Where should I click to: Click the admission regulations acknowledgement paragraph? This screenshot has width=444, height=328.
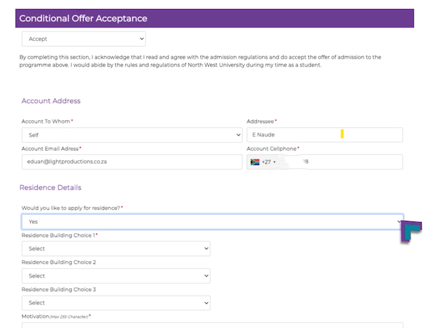click(200, 61)
